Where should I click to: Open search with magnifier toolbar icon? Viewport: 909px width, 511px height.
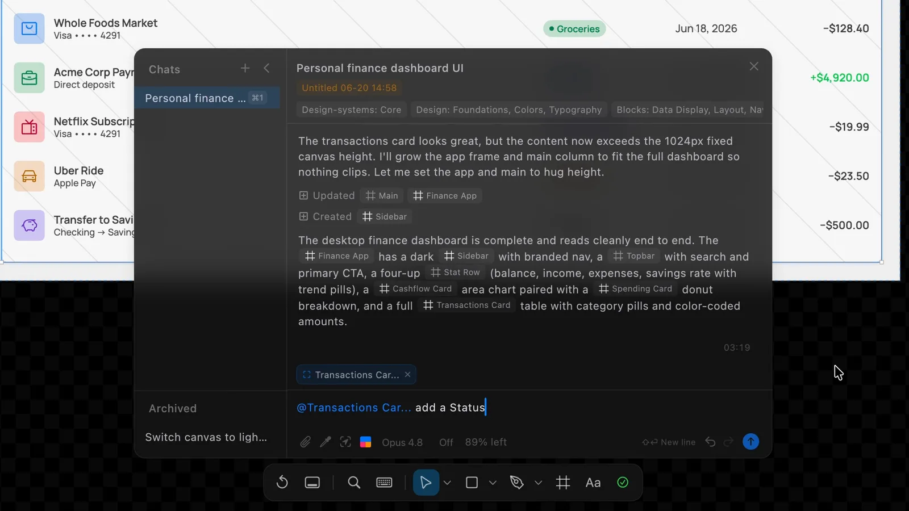tap(354, 483)
